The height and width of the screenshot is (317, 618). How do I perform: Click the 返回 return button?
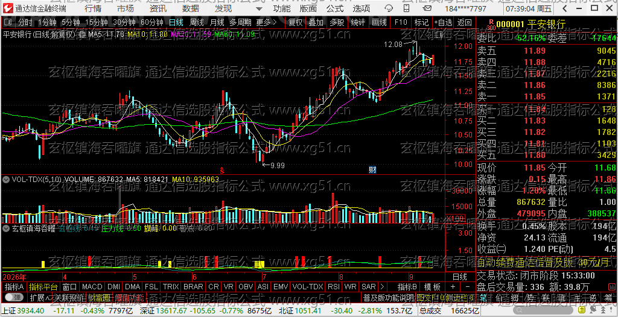(x=464, y=22)
